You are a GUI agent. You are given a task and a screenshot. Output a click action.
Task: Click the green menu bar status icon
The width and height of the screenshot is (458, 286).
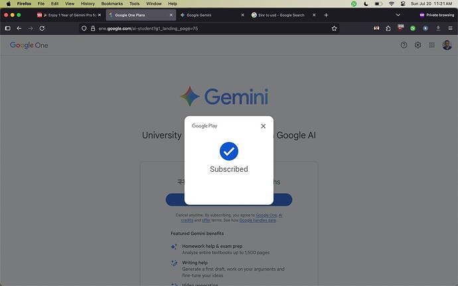click(354, 4)
